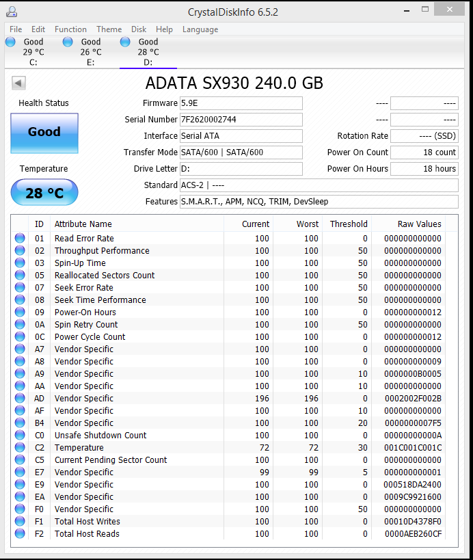Click raw value 000518DA2400
The width and height of the screenshot is (473, 560).
click(412, 484)
